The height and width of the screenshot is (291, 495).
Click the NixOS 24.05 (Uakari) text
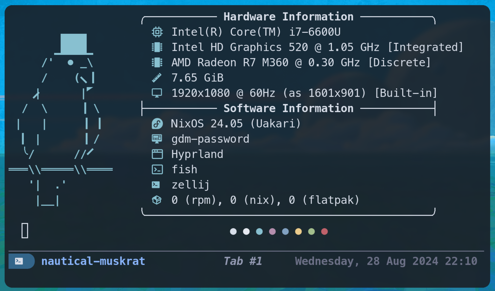coord(236,124)
